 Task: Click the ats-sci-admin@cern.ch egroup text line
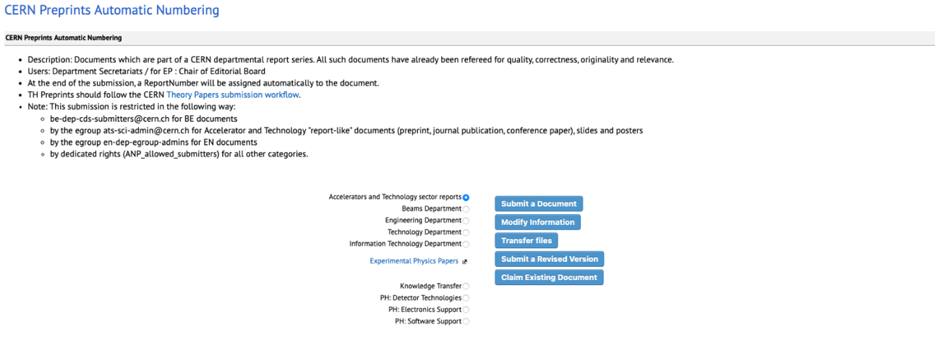click(346, 130)
